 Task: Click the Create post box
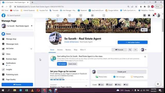click(x=122, y=72)
